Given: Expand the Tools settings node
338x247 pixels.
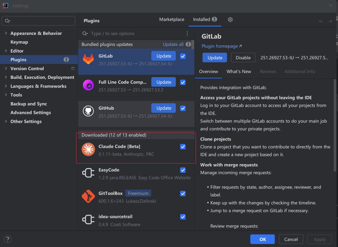Looking at the screenshot, I should point(6,95).
